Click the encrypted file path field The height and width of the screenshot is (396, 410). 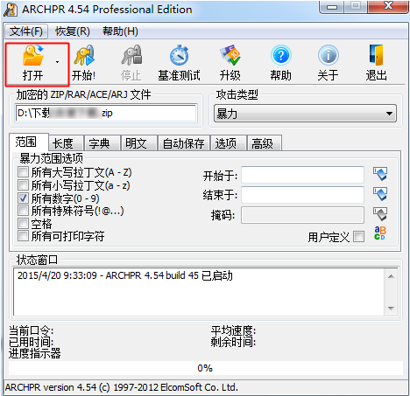[106, 113]
